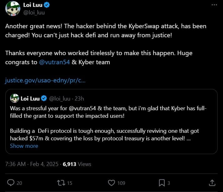Like the tweet with the heart icon
This screenshot has height=192, width=223.
coord(111,183)
